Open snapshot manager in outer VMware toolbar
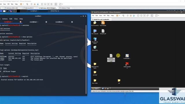This screenshot has height=104, width=185. [38, 4]
